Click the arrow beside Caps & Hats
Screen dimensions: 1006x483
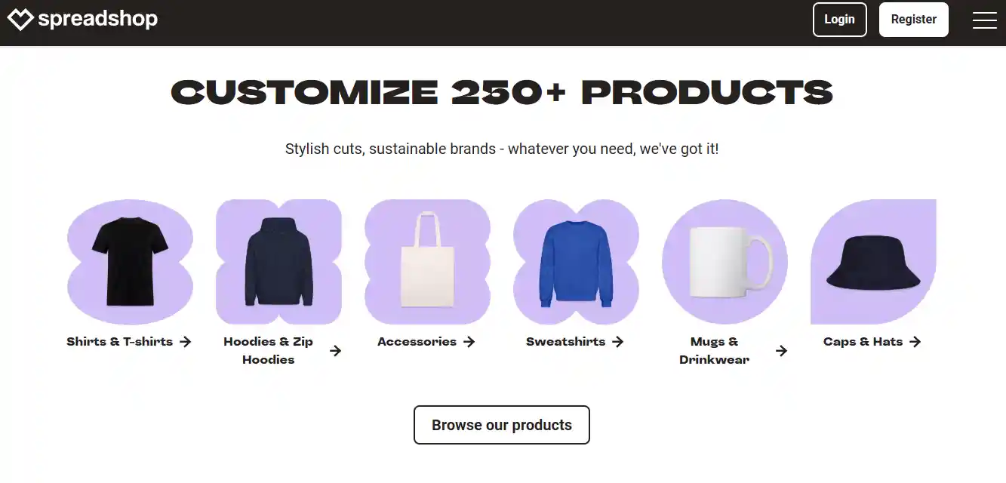pos(915,342)
